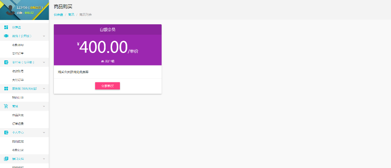
Task: Click the pink 立即购买 button
Action: click(107, 86)
